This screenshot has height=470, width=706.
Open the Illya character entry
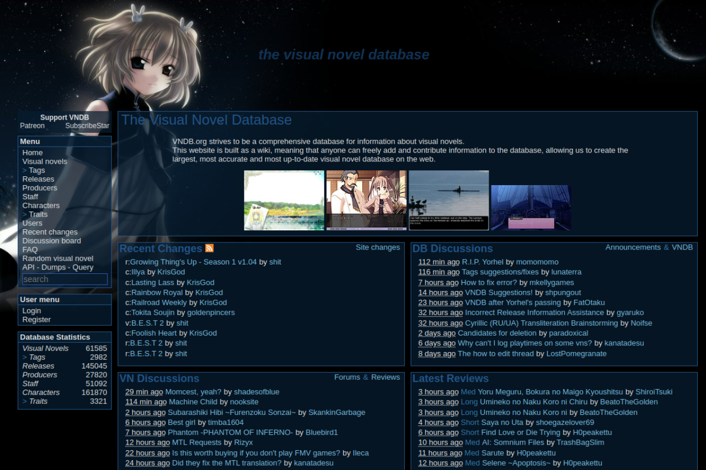pyautogui.click(x=138, y=272)
